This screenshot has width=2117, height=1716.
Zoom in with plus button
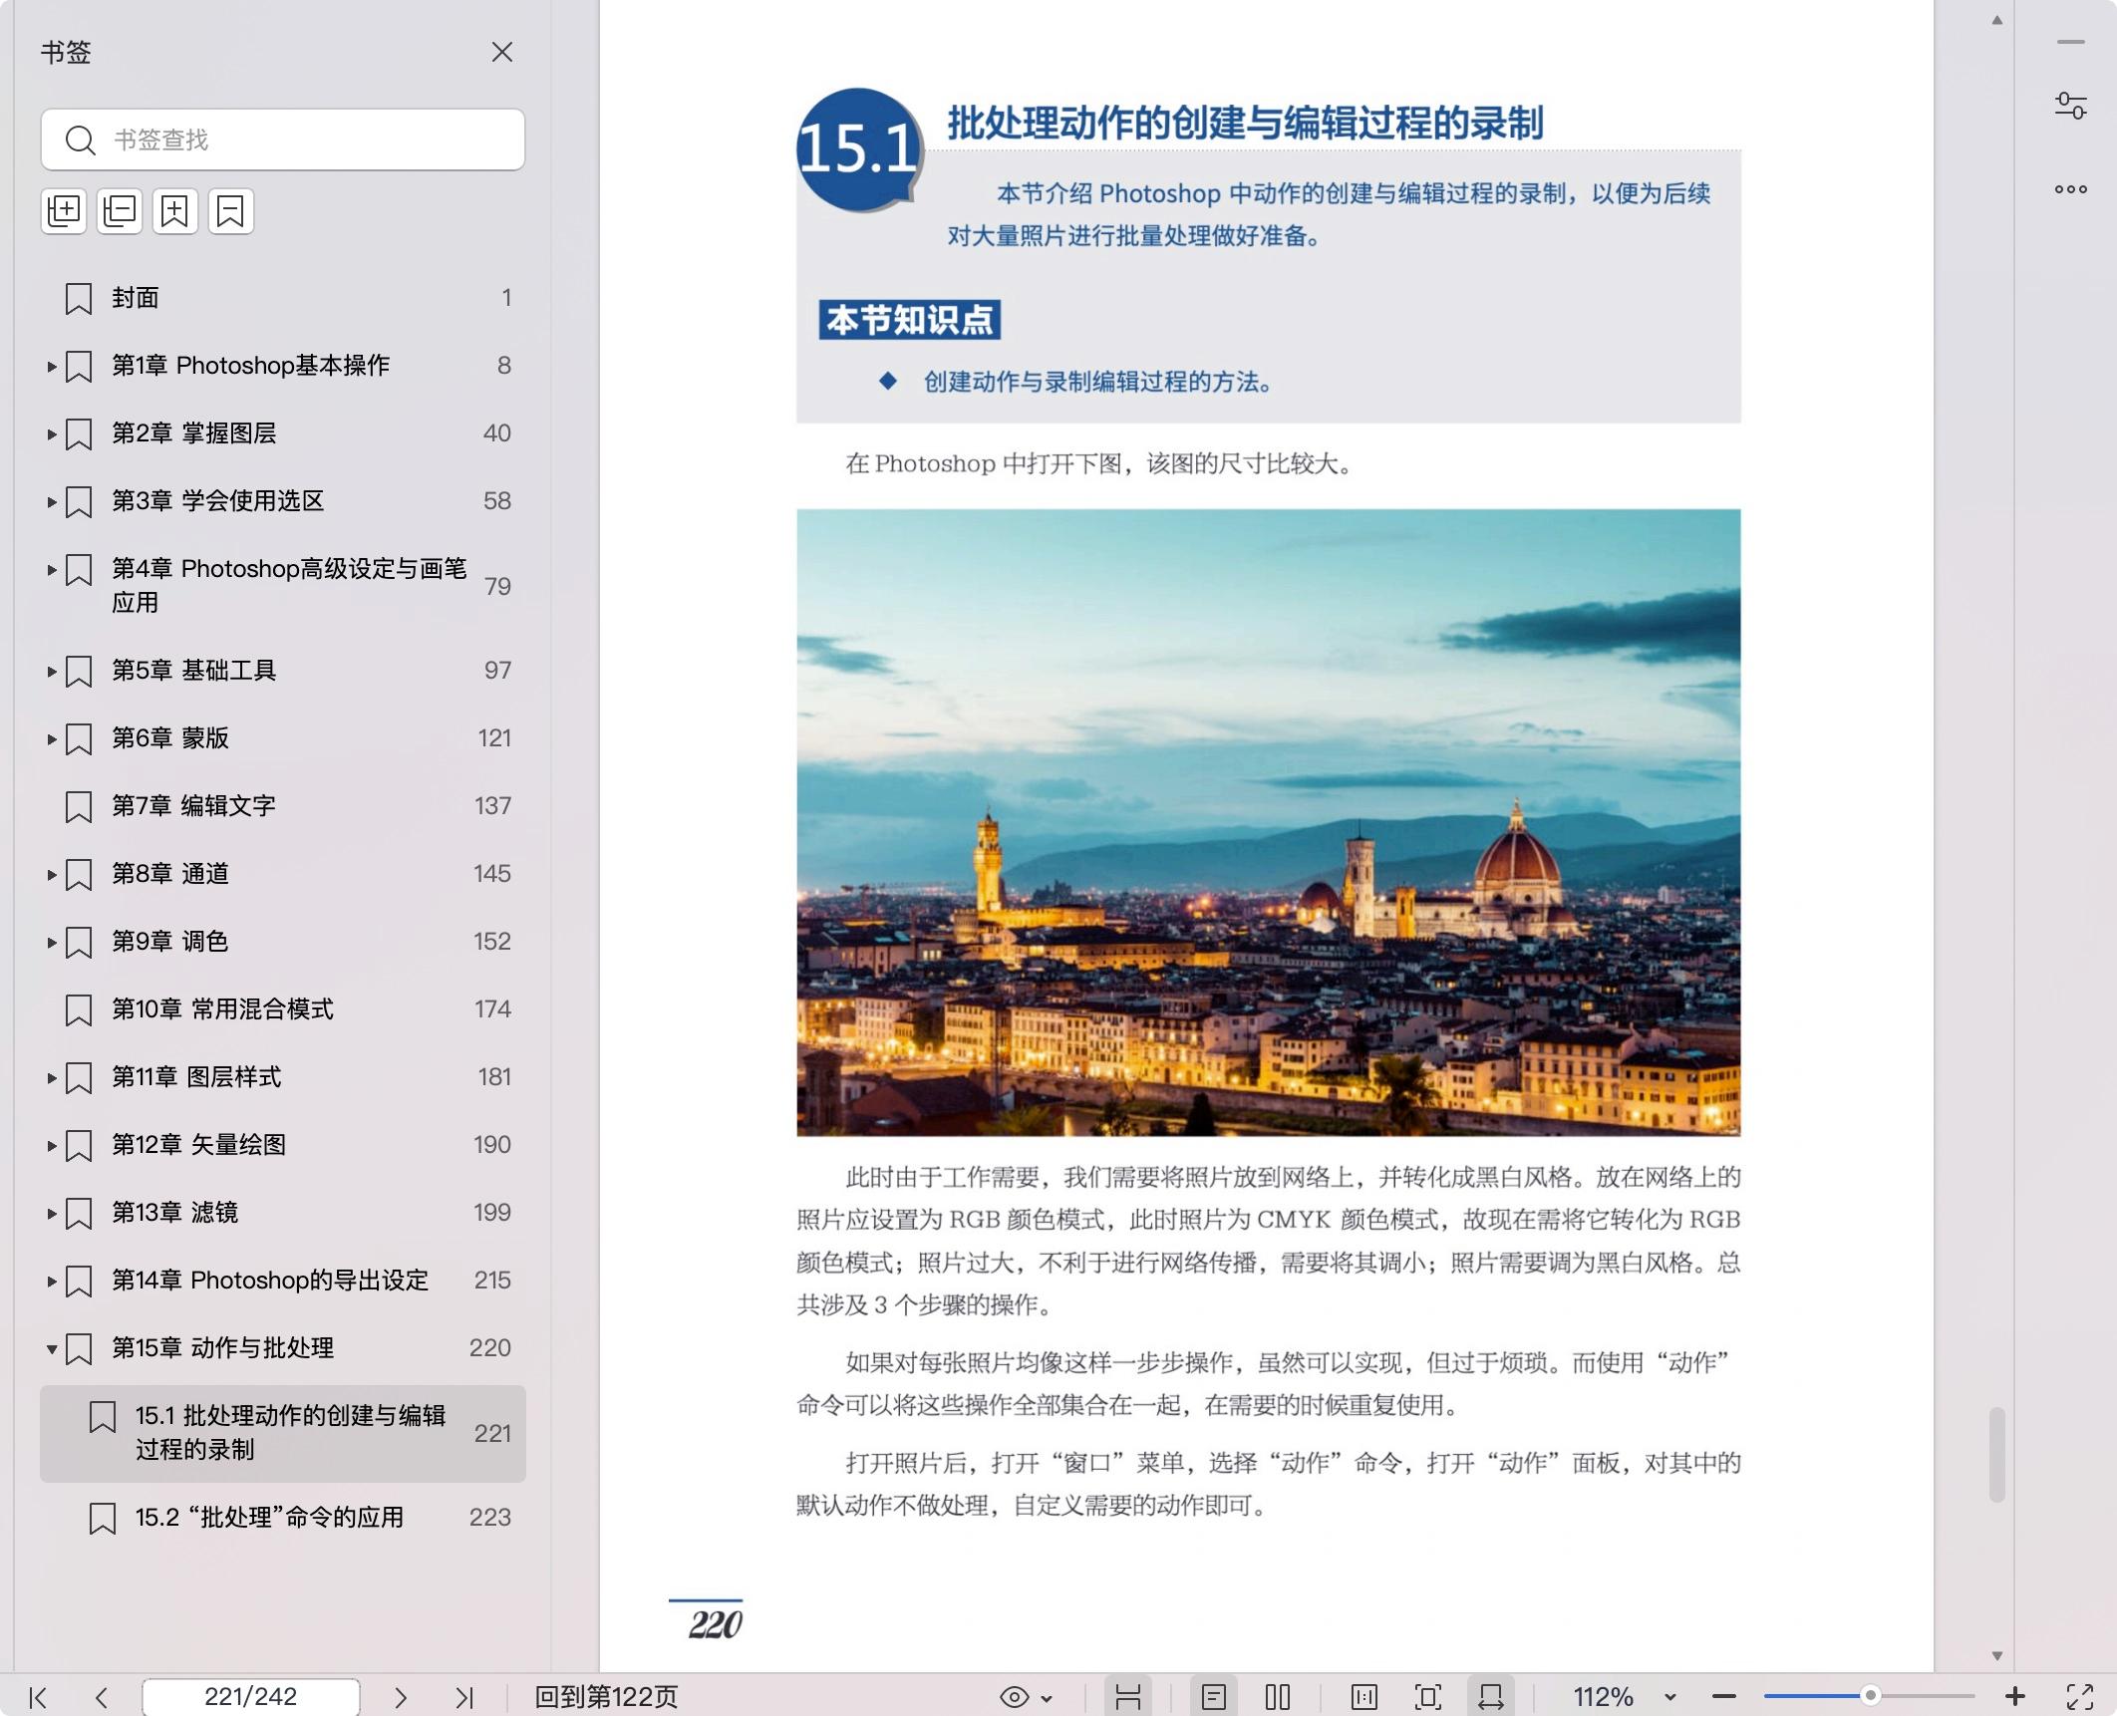[x=2015, y=1696]
